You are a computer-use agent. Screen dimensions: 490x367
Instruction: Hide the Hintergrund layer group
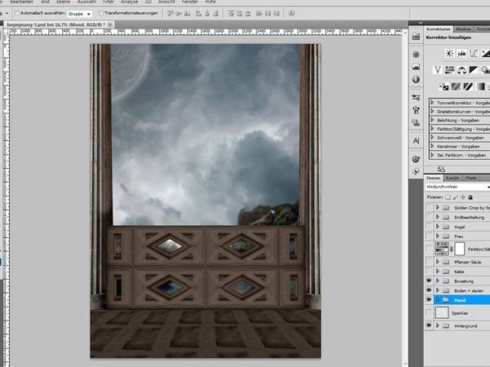click(429, 325)
